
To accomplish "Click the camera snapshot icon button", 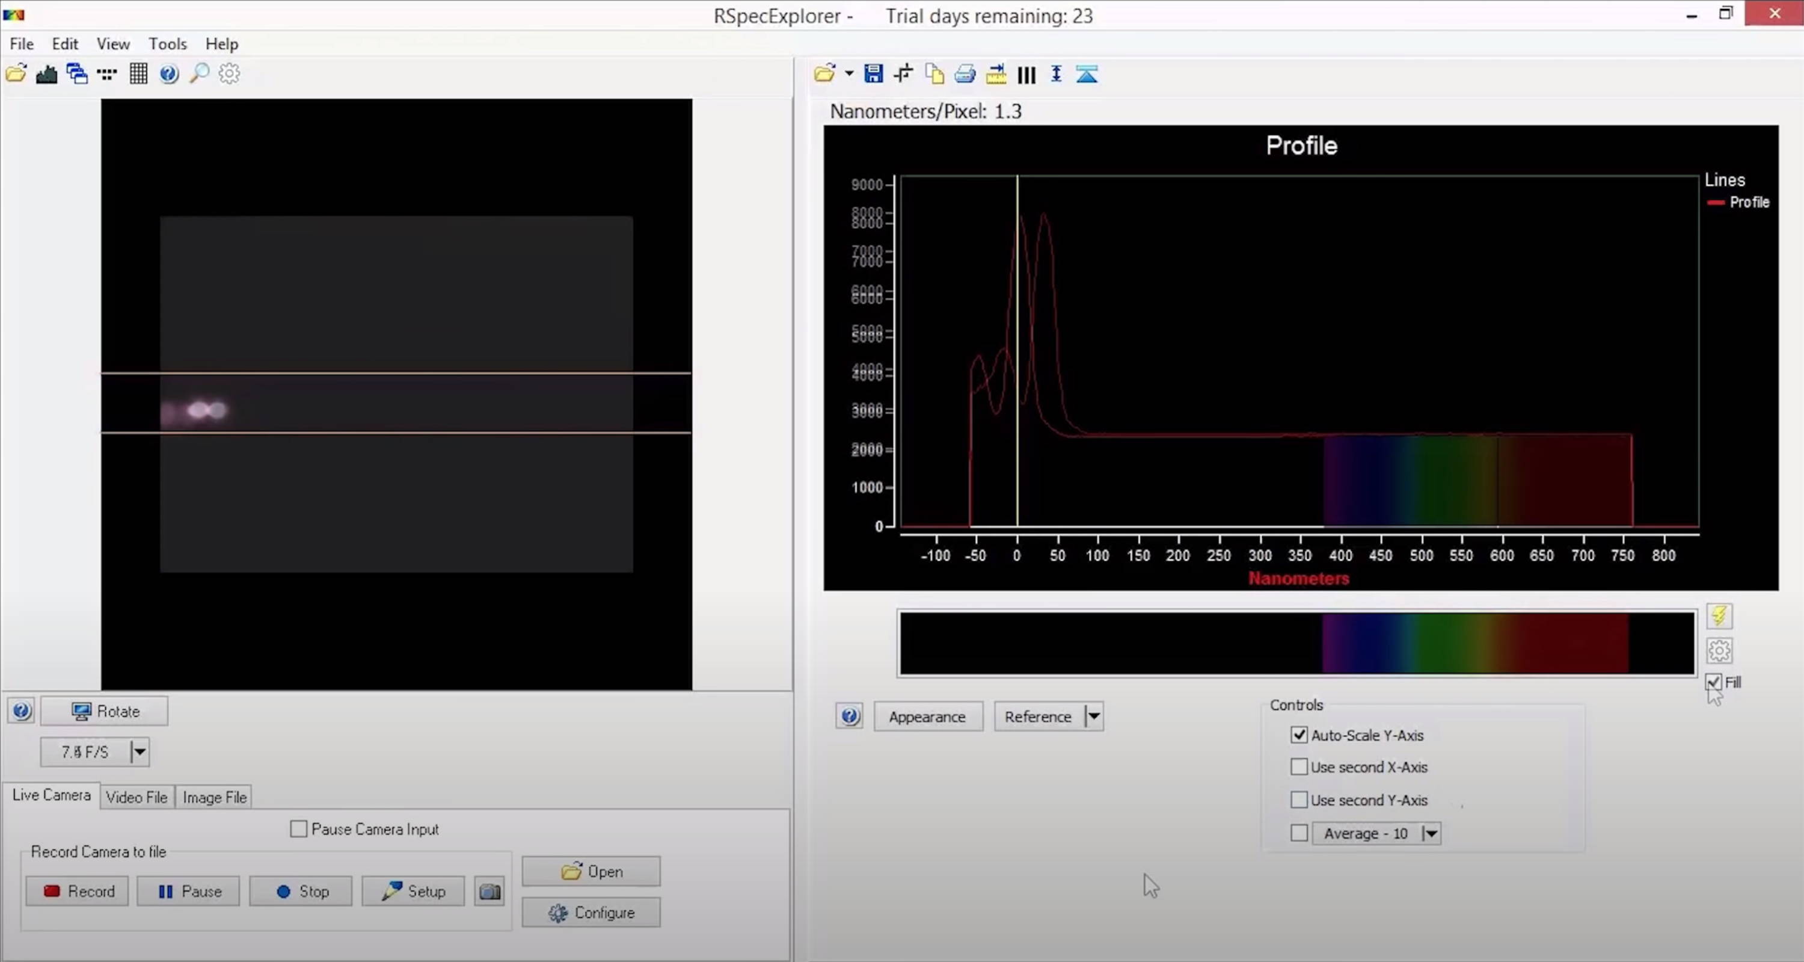I will (x=489, y=891).
